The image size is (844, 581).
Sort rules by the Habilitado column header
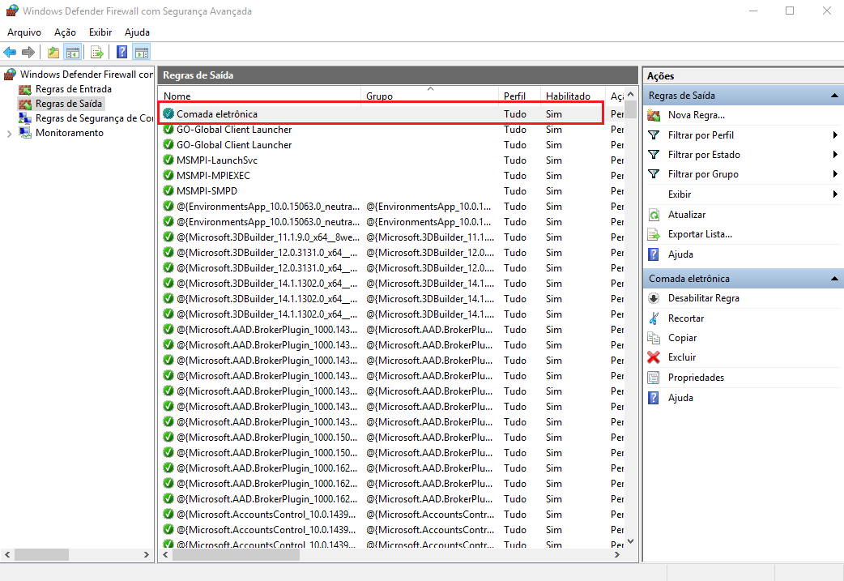pos(573,96)
